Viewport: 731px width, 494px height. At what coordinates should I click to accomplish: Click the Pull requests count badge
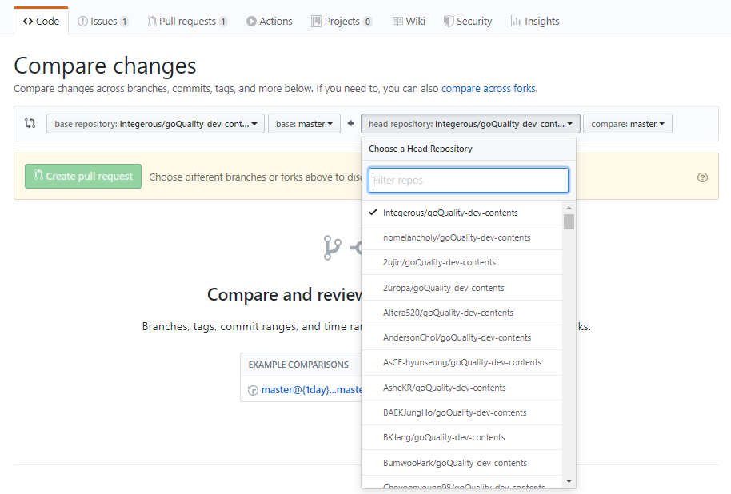click(223, 22)
